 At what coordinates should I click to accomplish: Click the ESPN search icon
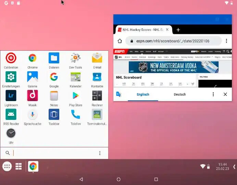[228, 51]
